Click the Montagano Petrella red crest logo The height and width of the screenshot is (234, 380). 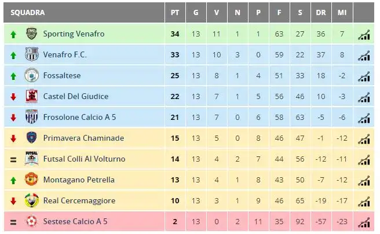(31, 180)
